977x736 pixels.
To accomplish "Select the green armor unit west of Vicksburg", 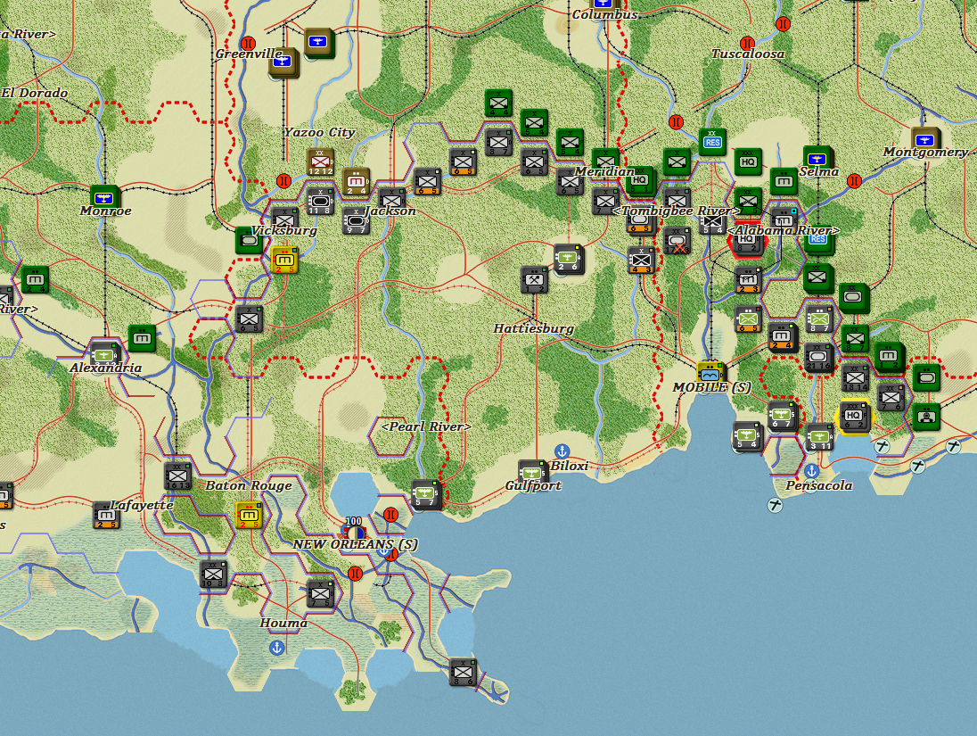I will click(248, 241).
